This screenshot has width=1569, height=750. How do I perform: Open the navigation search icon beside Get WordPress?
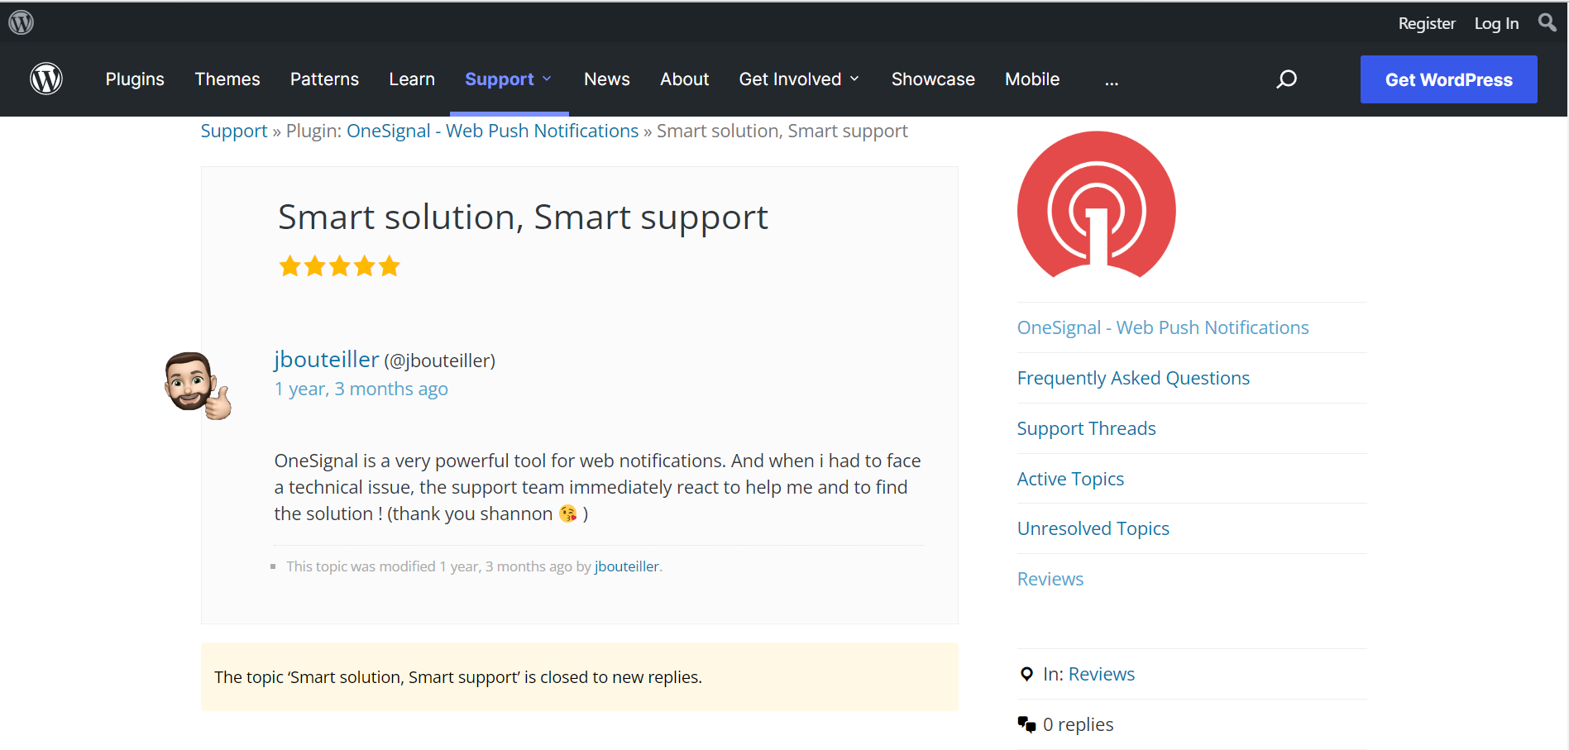[1286, 79]
